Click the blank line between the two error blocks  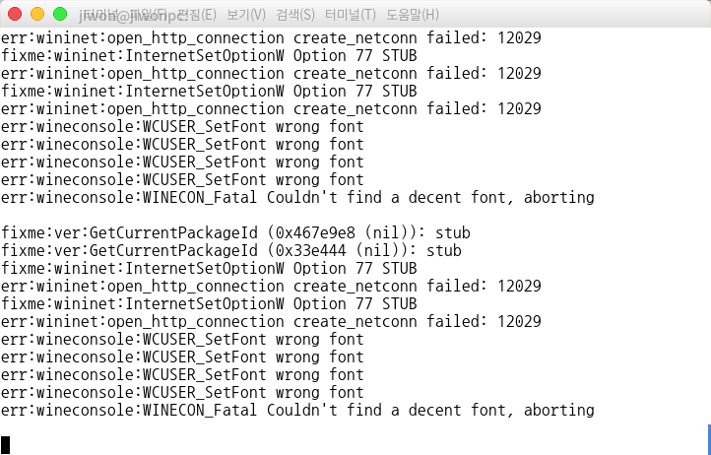click(355, 215)
